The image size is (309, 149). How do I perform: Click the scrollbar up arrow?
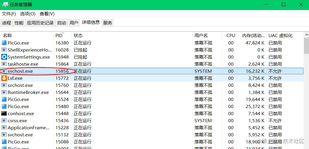click(x=307, y=35)
